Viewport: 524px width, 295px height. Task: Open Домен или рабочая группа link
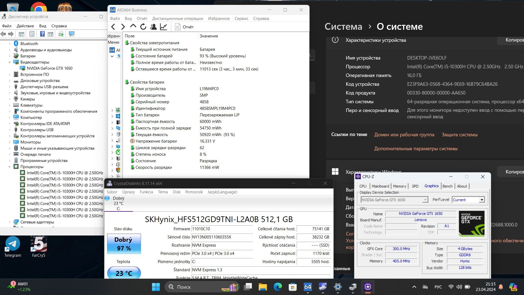click(x=404, y=135)
